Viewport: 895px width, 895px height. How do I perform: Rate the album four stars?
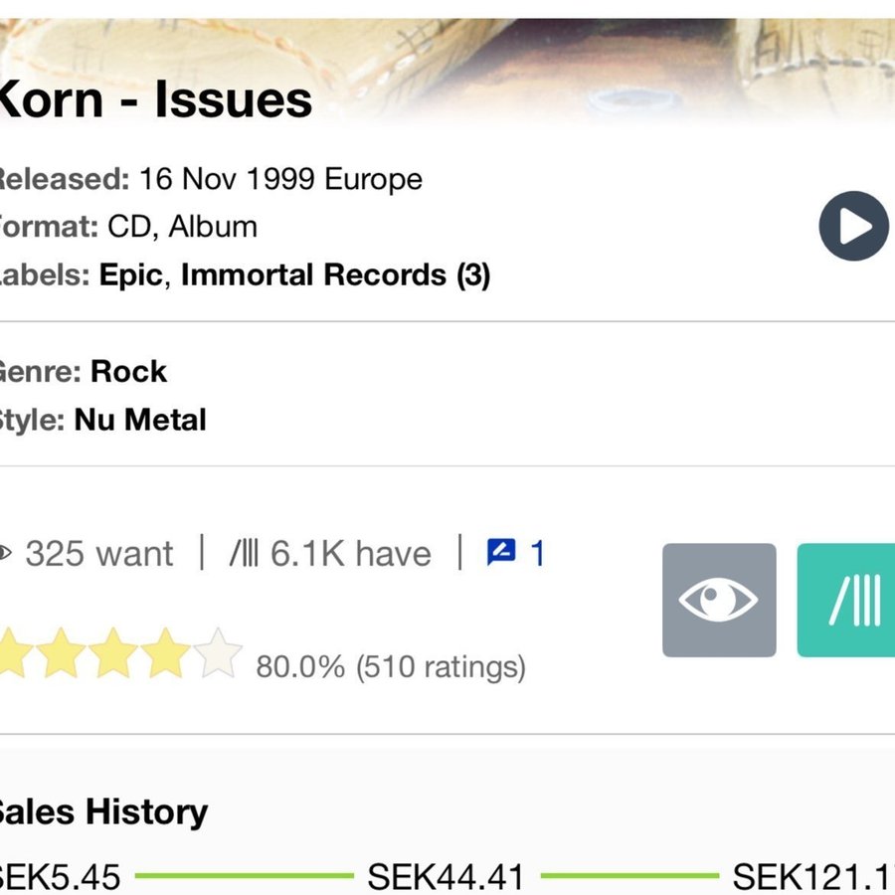point(165,653)
